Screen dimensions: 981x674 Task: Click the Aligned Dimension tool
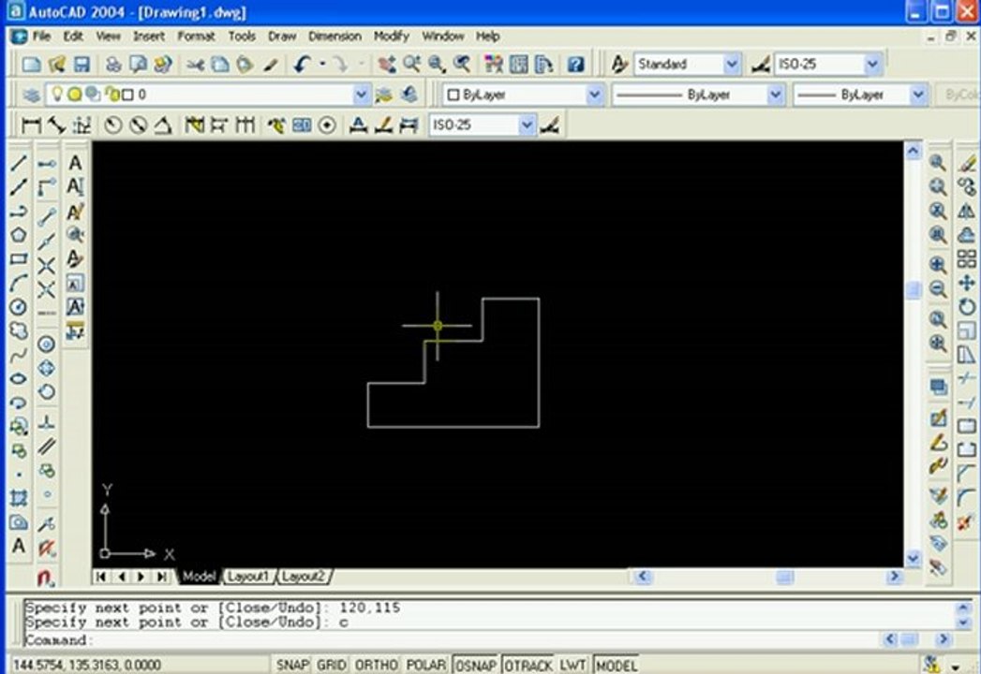click(57, 125)
